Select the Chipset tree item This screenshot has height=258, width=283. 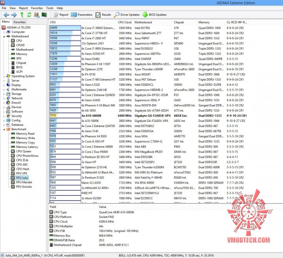[x=18, y=63]
